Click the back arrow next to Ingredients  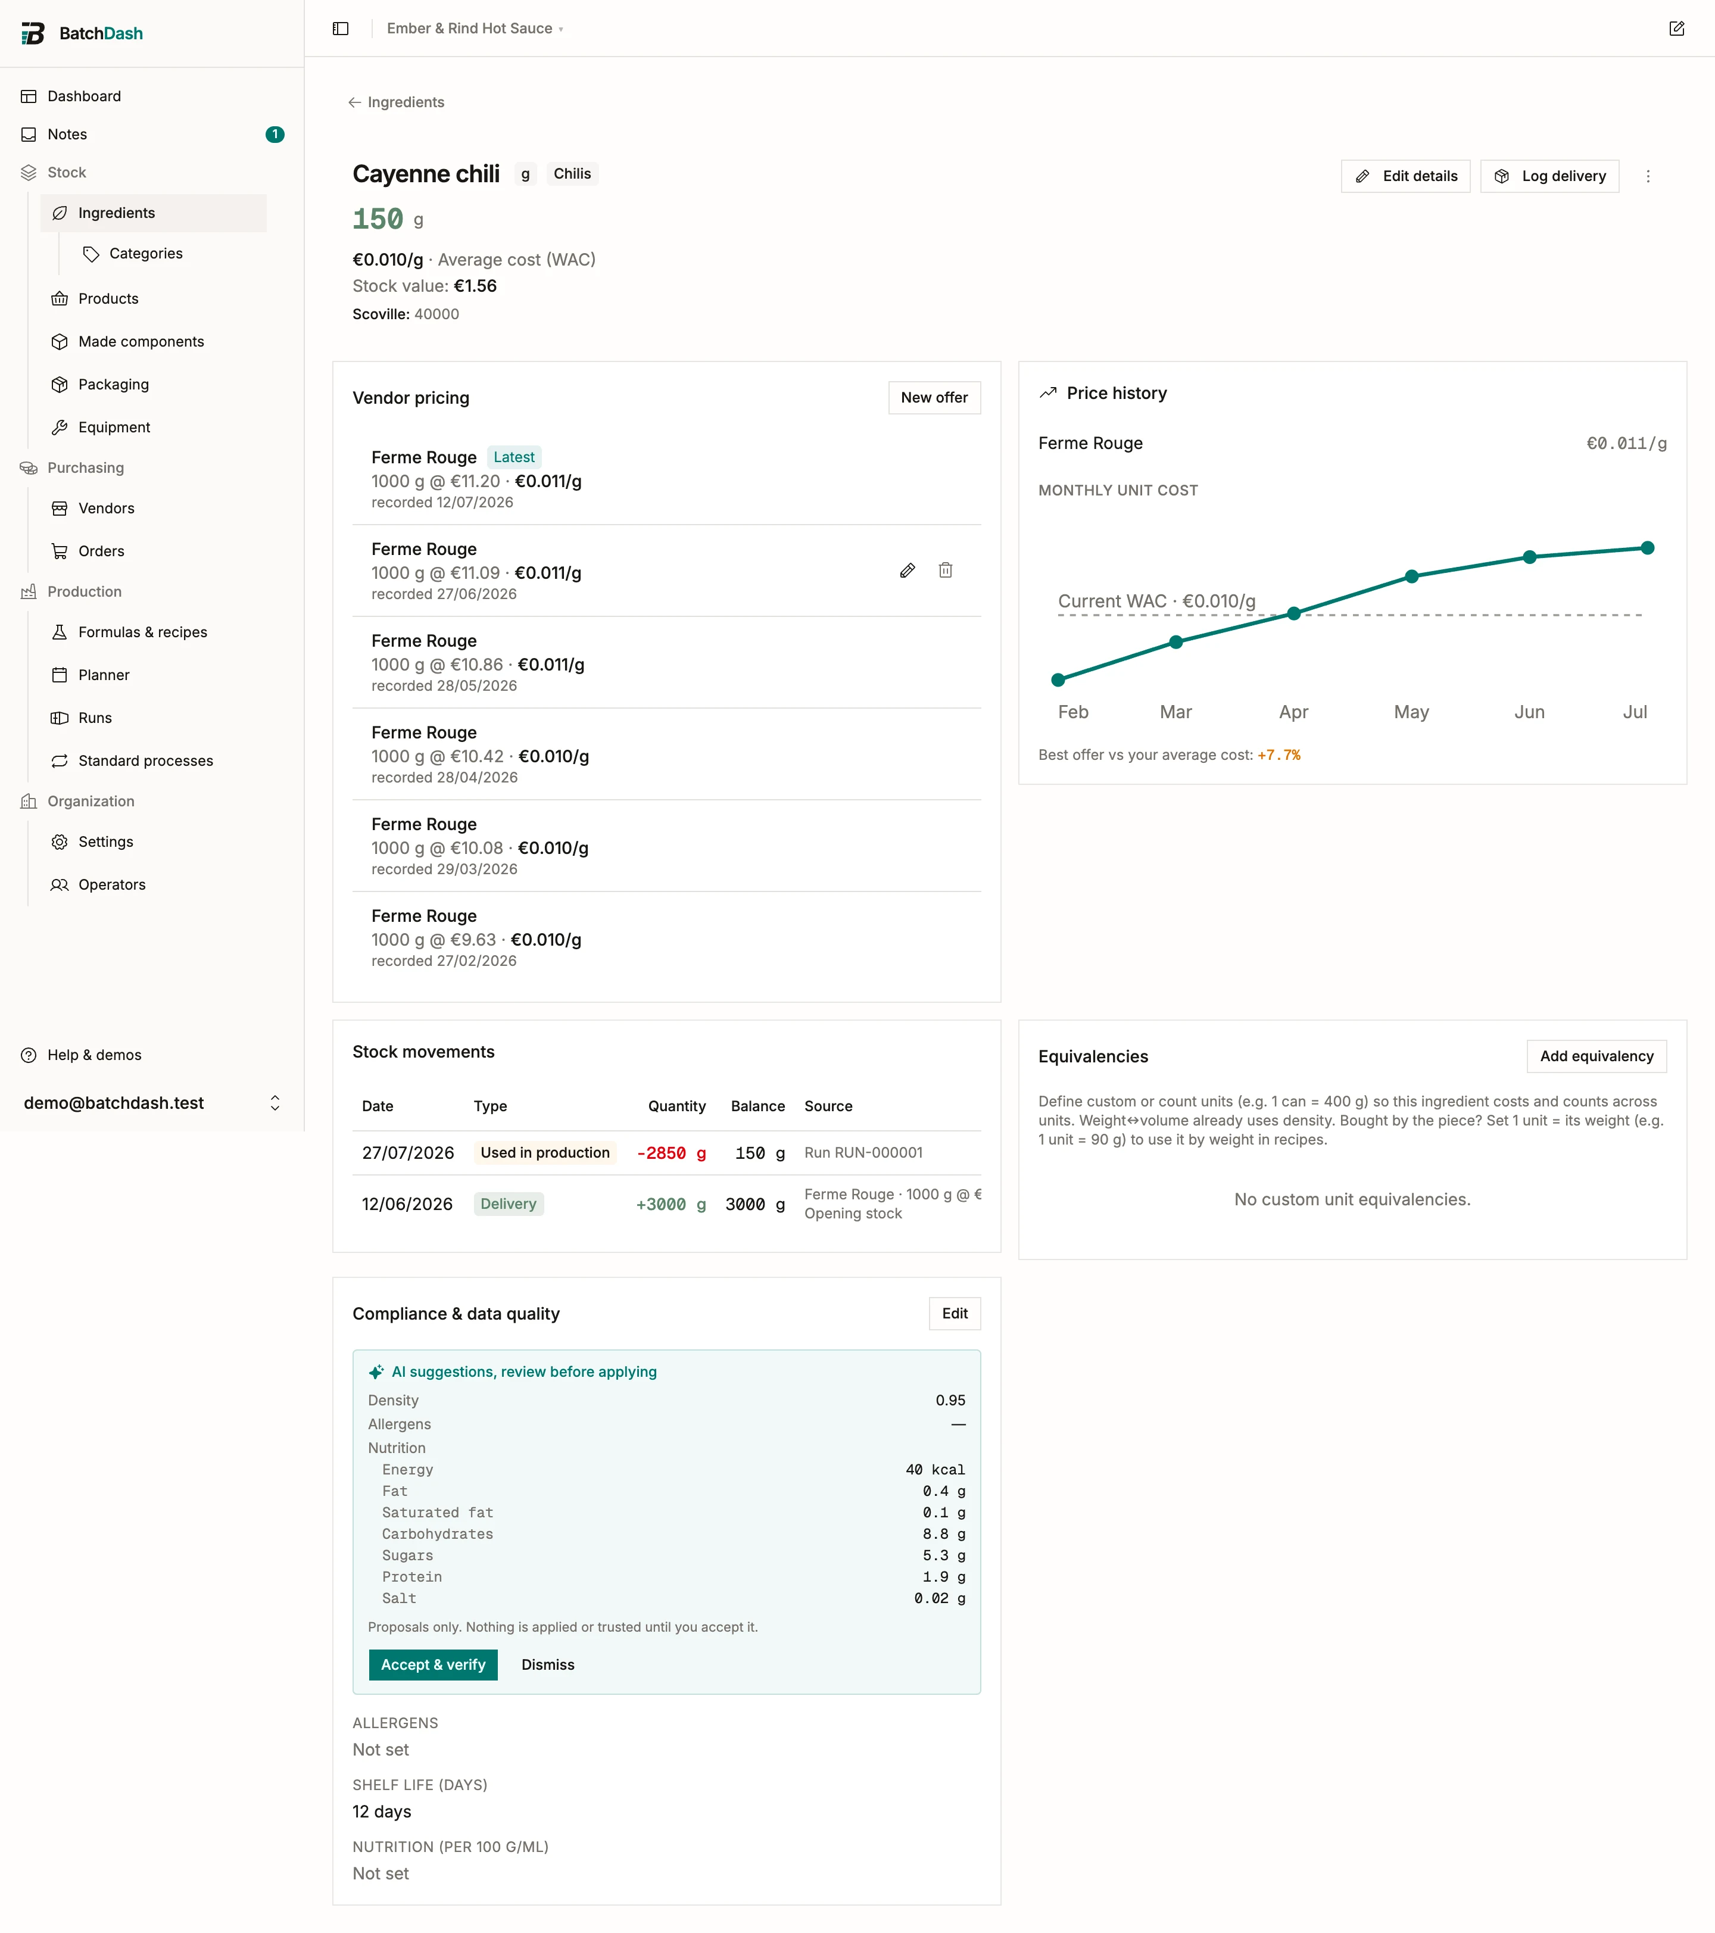354,102
